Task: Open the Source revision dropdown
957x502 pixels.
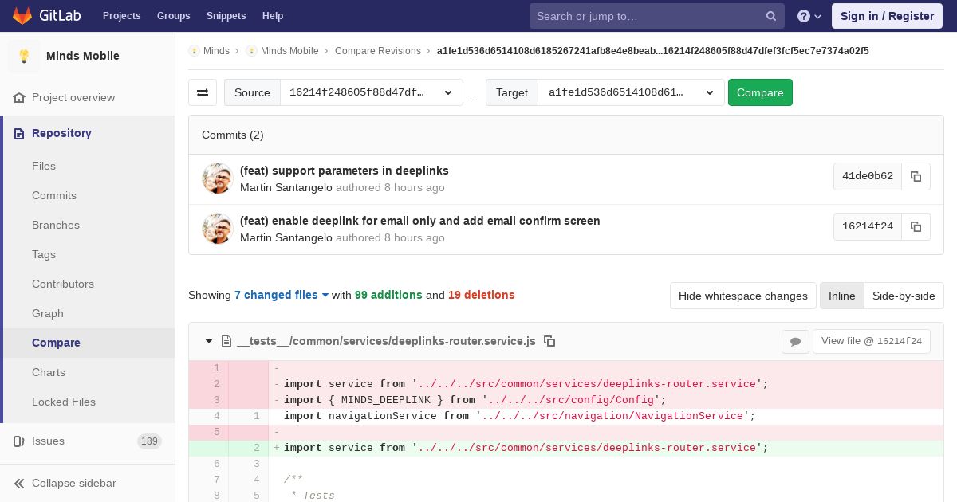Action: coord(371,92)
